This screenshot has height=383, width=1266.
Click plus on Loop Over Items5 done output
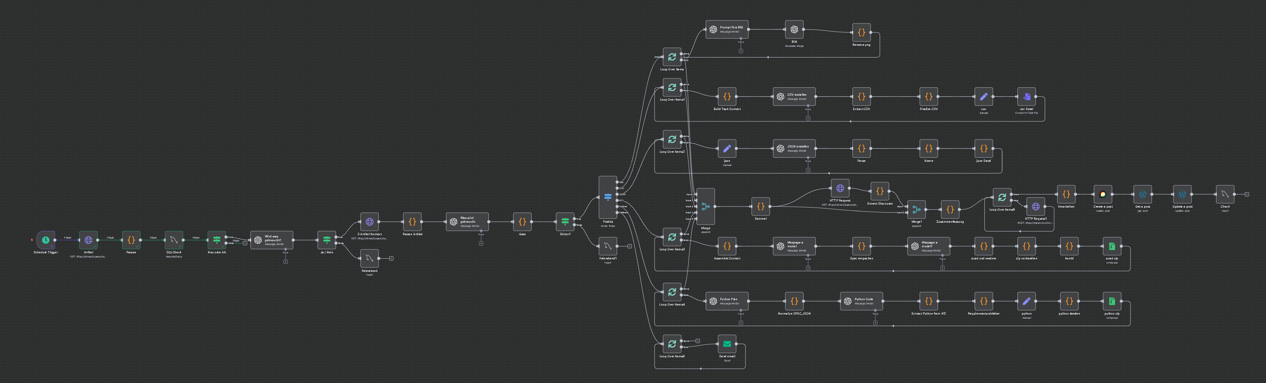click(x=697, y=341)
